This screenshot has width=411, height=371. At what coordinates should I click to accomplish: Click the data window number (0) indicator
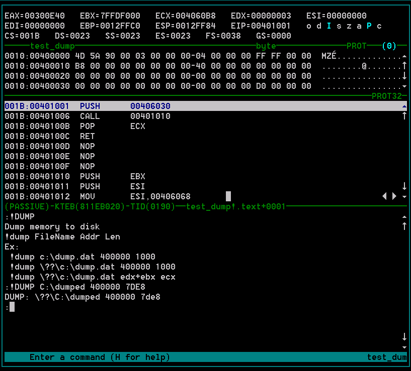pos(389,46)
